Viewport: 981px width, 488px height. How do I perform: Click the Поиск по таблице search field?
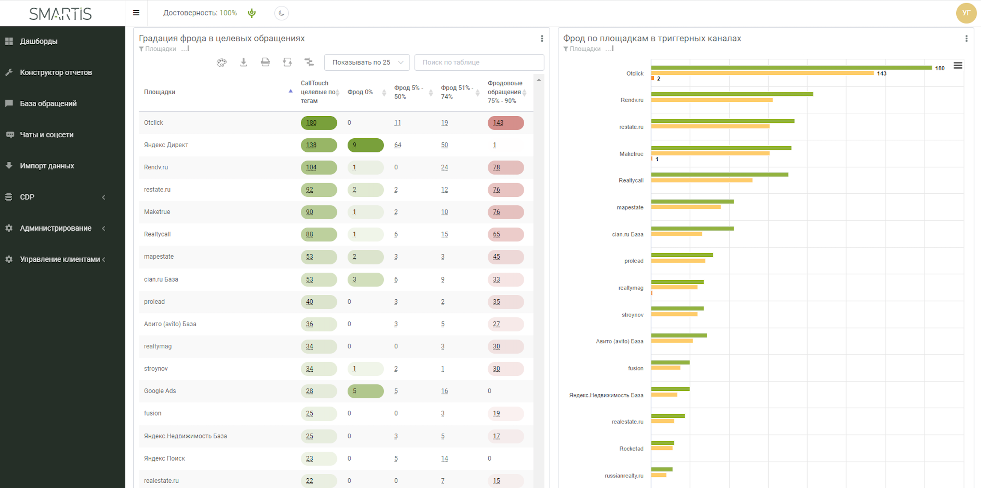pyautogui.click(x=479, y=62)
